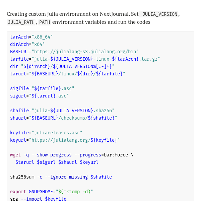
Task: Click the shafile sha256 line
Action: pos(62,111)
